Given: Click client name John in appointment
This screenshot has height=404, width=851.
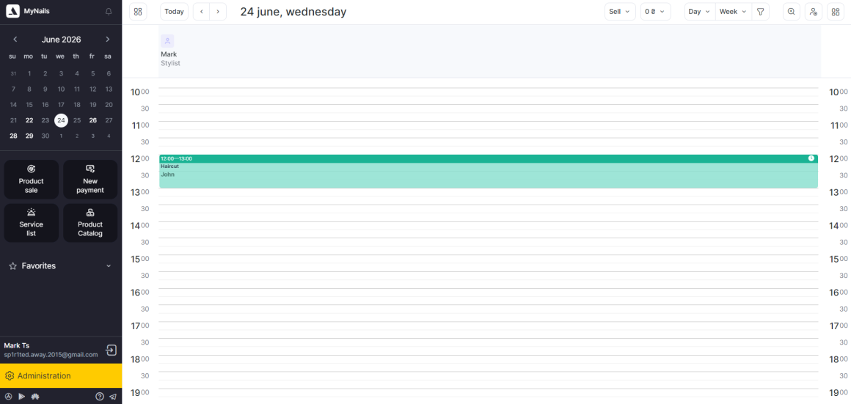Looking at the screenshot, I should click(x=168, y=175).
